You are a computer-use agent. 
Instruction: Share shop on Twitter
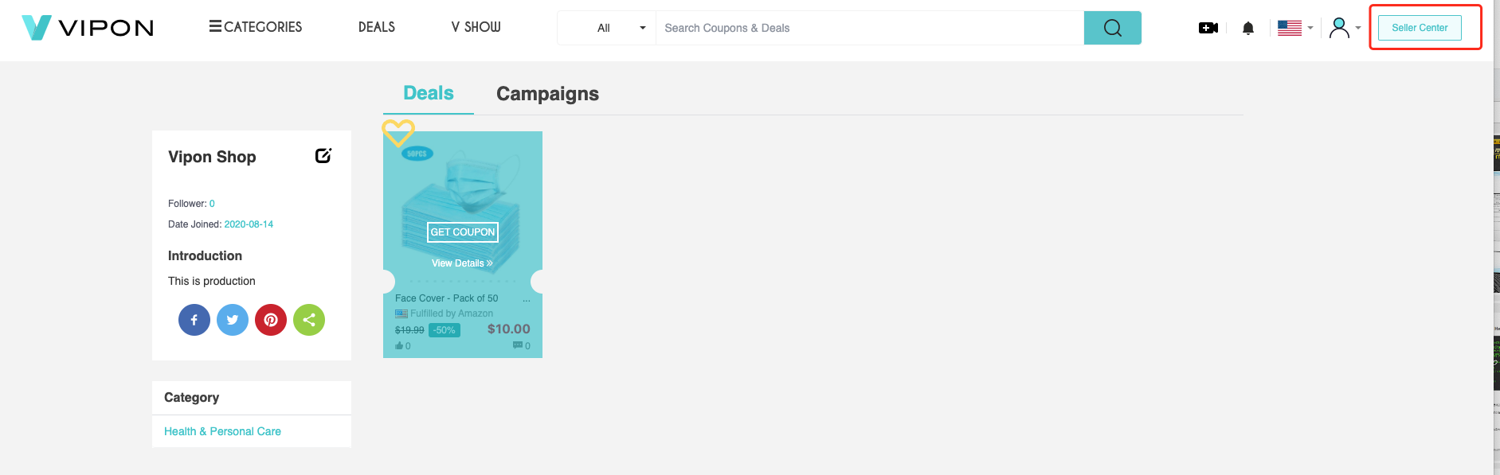click(233, 320)
